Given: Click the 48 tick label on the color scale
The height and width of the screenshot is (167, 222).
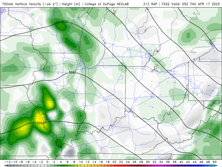Looking at the screenshot, I should coord(208,162).
